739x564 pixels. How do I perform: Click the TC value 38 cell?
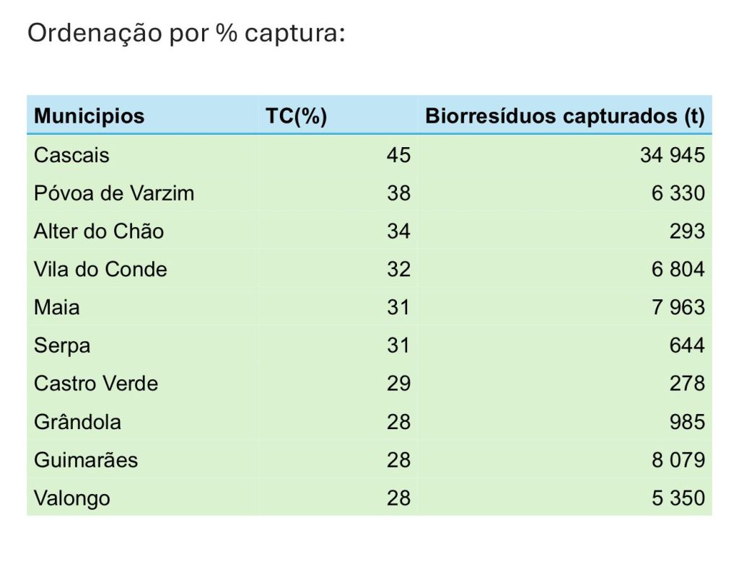click(x=398, y=193)
